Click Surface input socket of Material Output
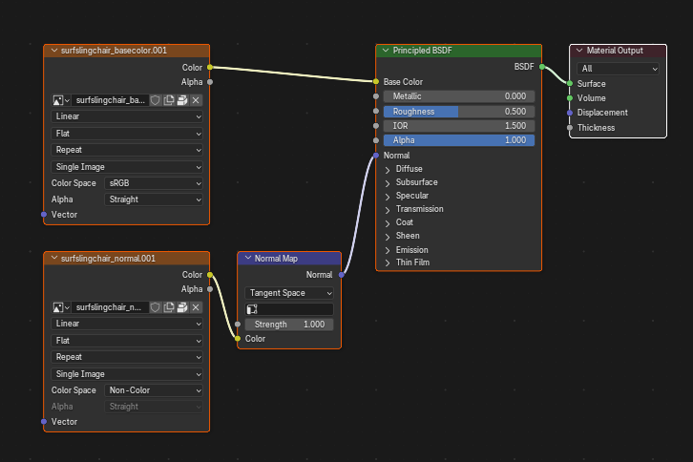The width and height of the screenshot is (693, 462). [x=570, y=84]
